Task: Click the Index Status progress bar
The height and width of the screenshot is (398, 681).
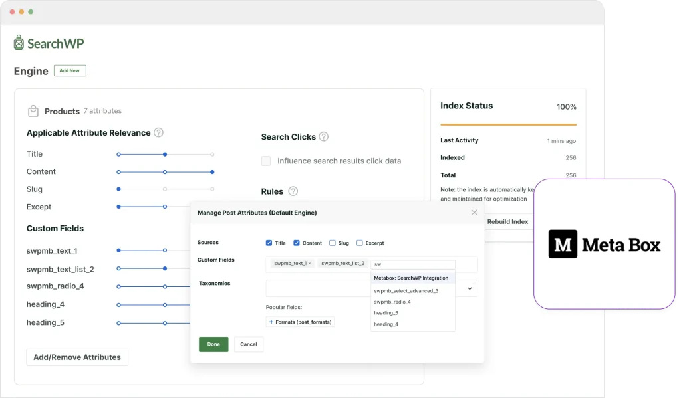Action: pos(508,124)
